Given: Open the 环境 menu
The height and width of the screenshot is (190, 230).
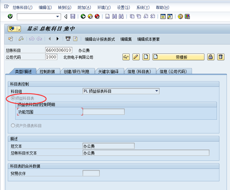Looking at the screenshot, I should point(104,7).
